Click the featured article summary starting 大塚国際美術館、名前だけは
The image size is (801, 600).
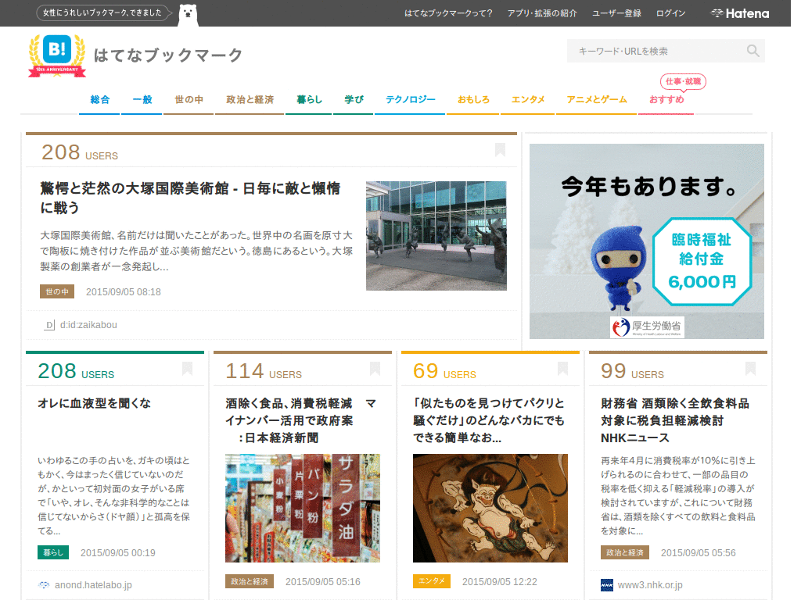click(x=196, y=251)
